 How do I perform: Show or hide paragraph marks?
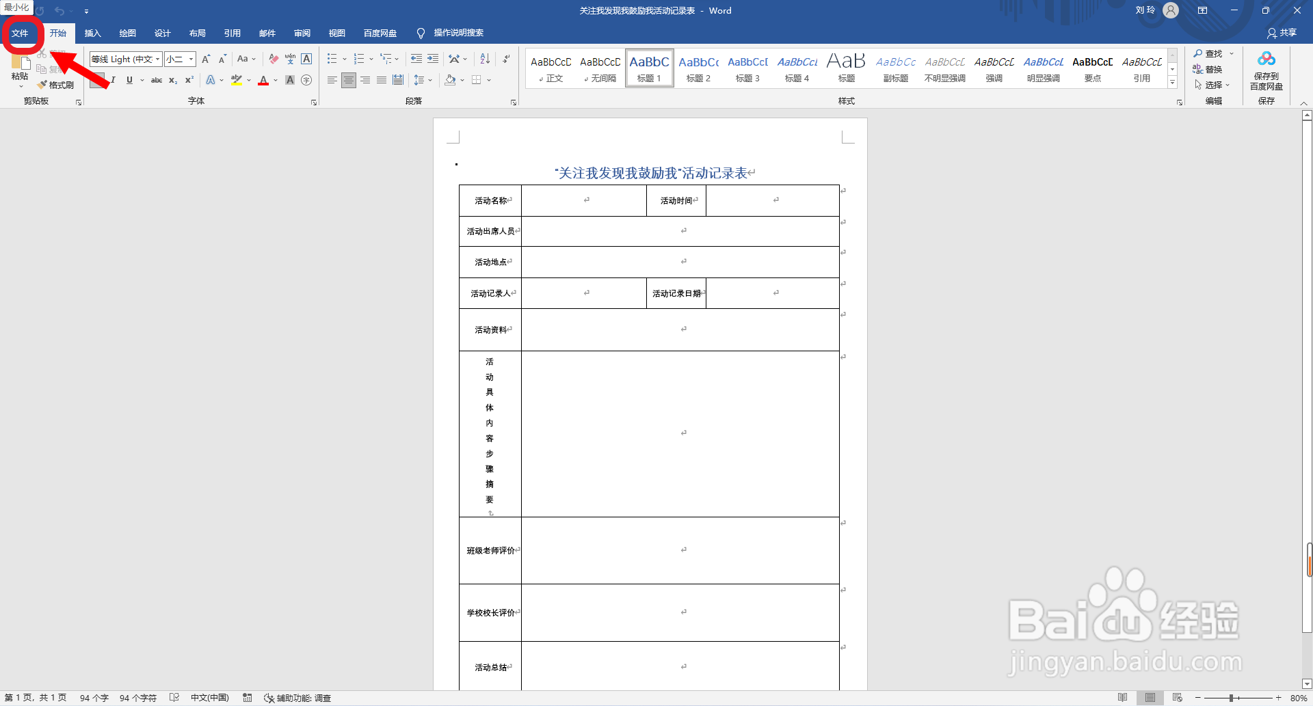(x=506, y=59)
